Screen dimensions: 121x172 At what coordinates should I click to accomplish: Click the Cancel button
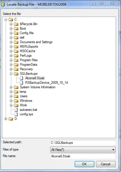pos(106,164)
